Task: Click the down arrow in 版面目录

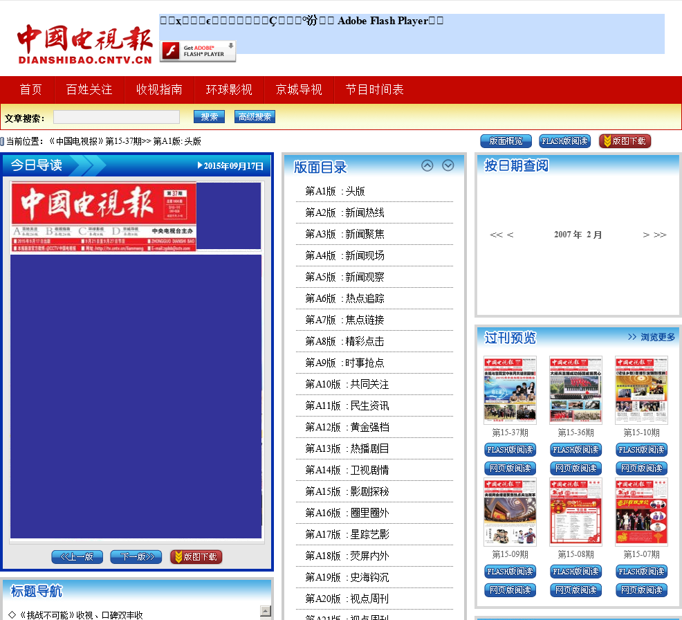Action: [448, 166]
